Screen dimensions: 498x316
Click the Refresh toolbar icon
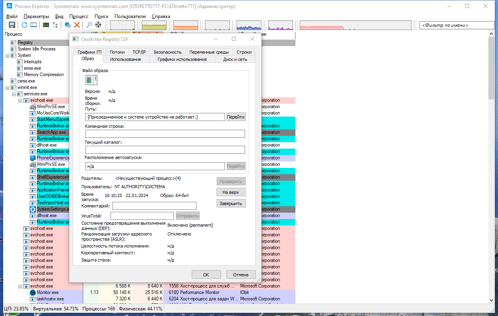point(24,25)
